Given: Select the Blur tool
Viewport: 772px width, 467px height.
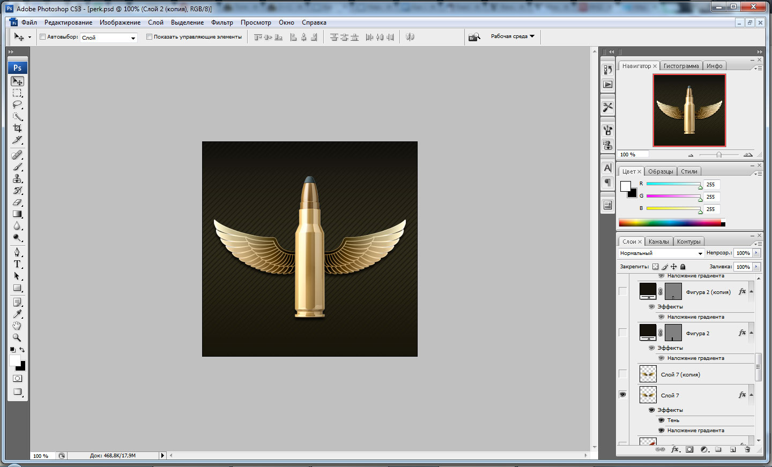Looking at the screenshot, I should click(18, 226).
